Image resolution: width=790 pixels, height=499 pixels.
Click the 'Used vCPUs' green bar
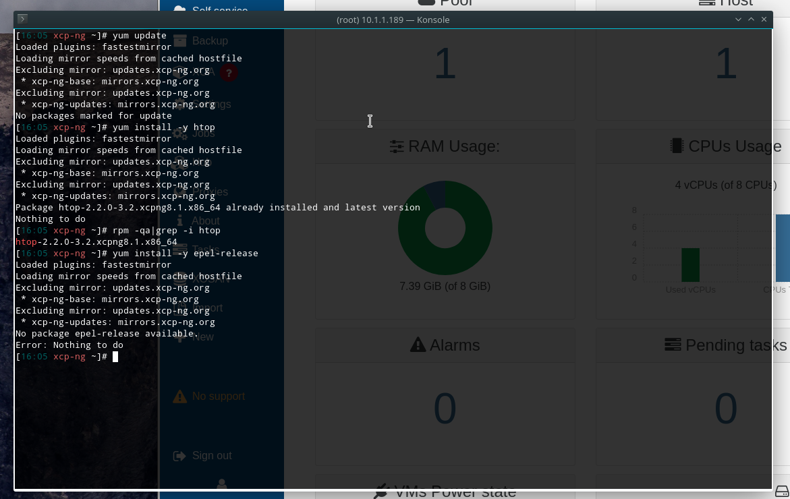coord(690,265)
